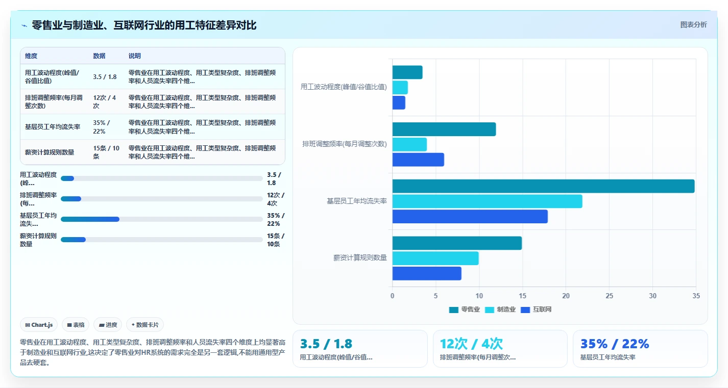Open the 3.5 / 1.8 stat card

(x=360, y=349)
